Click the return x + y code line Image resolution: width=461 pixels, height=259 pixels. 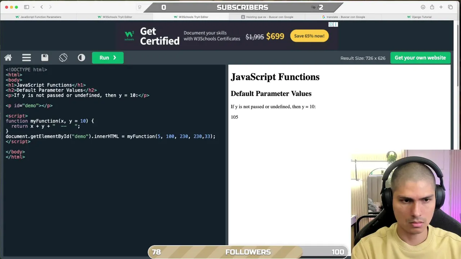(x=45, y=126)
